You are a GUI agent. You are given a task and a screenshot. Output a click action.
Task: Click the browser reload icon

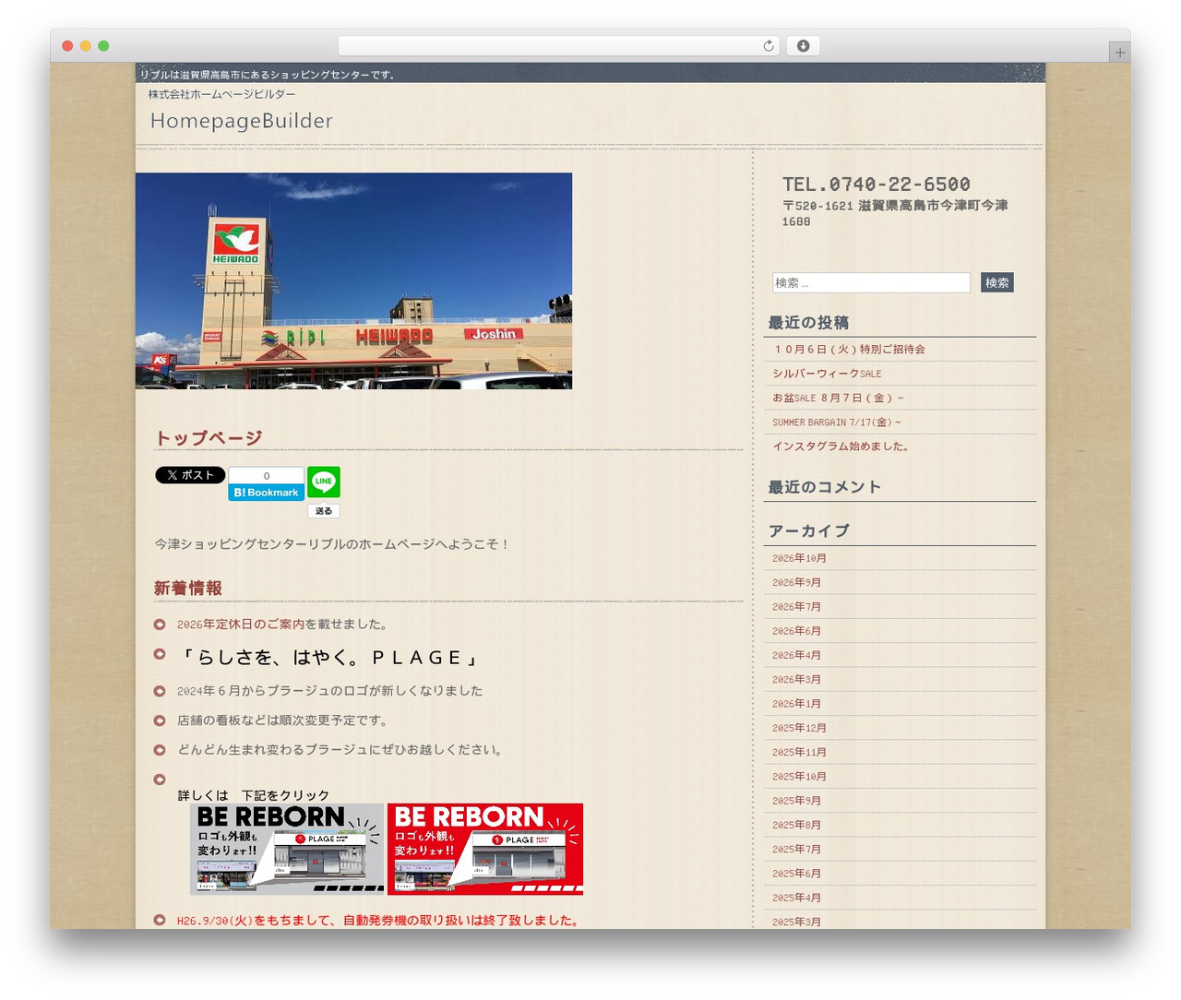768,46
